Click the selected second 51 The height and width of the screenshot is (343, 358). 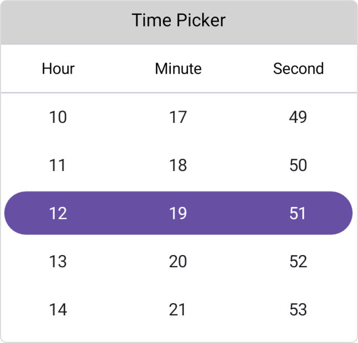point(298,213)
